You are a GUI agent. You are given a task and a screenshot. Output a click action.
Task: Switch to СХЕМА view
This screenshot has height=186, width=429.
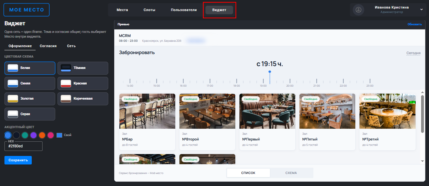291,173
